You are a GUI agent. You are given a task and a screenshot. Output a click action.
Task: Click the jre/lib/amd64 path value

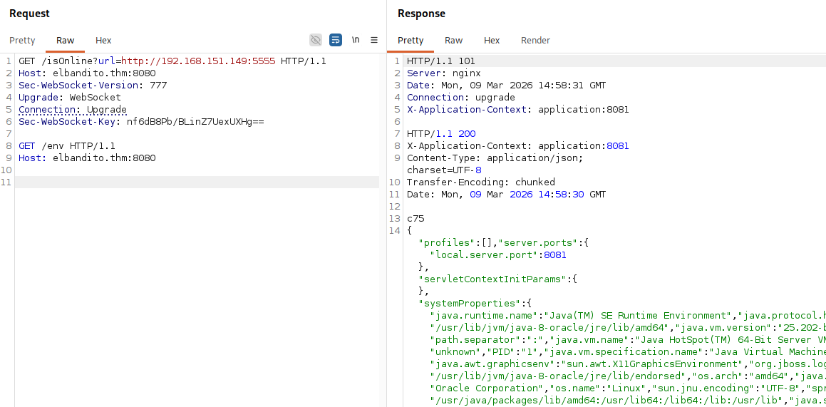549,327
